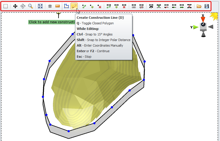Viewport: 220px width, 141px height.
Task: Click the zoom-to-fit extents icon
Action: point(40,6)
